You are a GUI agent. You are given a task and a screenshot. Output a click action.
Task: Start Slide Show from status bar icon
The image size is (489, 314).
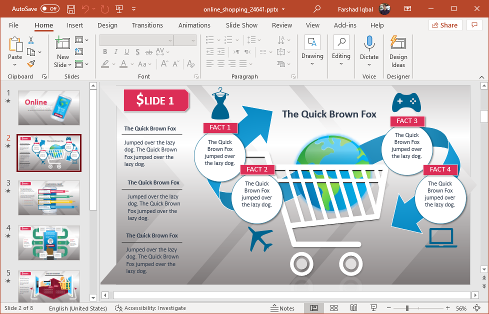[373, 308]
